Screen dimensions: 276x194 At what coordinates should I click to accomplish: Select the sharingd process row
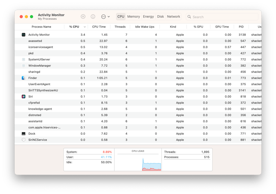tap(138, 72)
